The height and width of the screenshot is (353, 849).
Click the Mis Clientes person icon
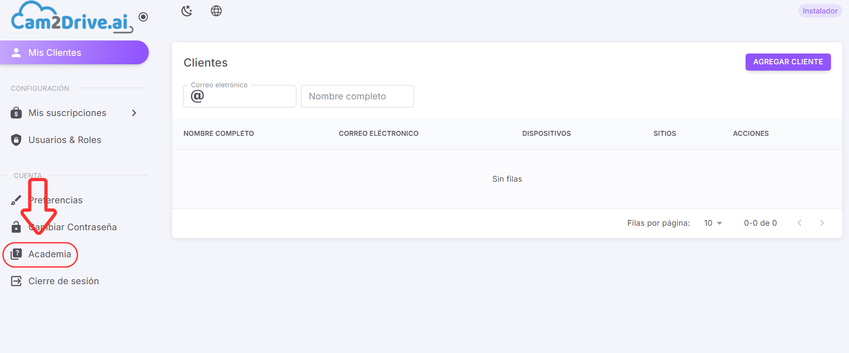coord(16,53)
